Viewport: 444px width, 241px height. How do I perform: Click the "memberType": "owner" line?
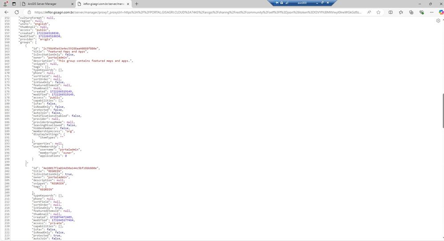56,153
